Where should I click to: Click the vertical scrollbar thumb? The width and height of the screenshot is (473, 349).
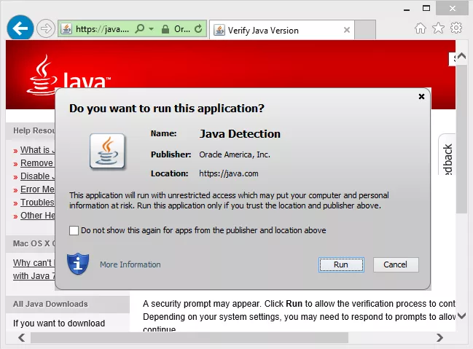pos(461,138)
